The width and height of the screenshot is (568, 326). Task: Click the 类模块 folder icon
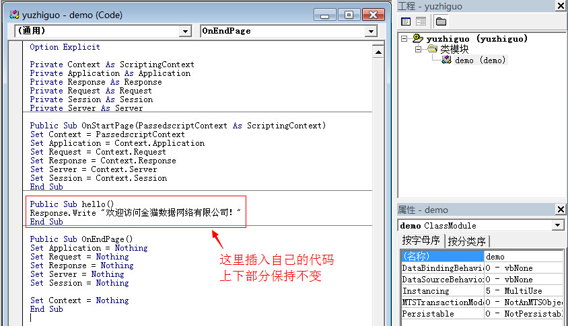pyautogui.click(x=433, y=49)
